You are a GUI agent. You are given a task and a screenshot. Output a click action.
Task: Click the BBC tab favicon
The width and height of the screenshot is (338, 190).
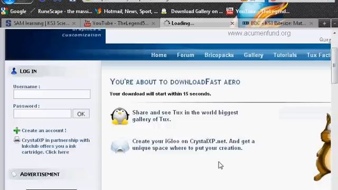pos(246,23)
